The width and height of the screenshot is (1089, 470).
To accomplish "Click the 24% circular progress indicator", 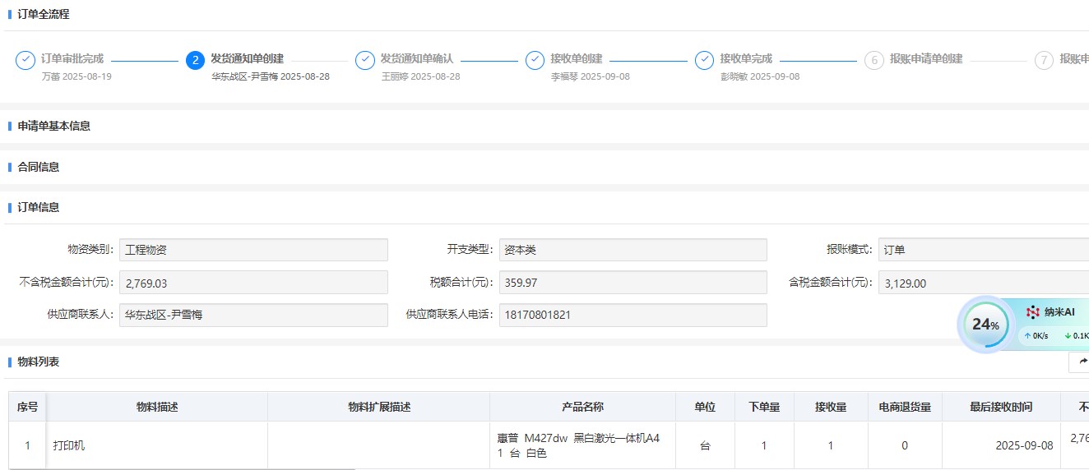I will (x=985, y=325).
